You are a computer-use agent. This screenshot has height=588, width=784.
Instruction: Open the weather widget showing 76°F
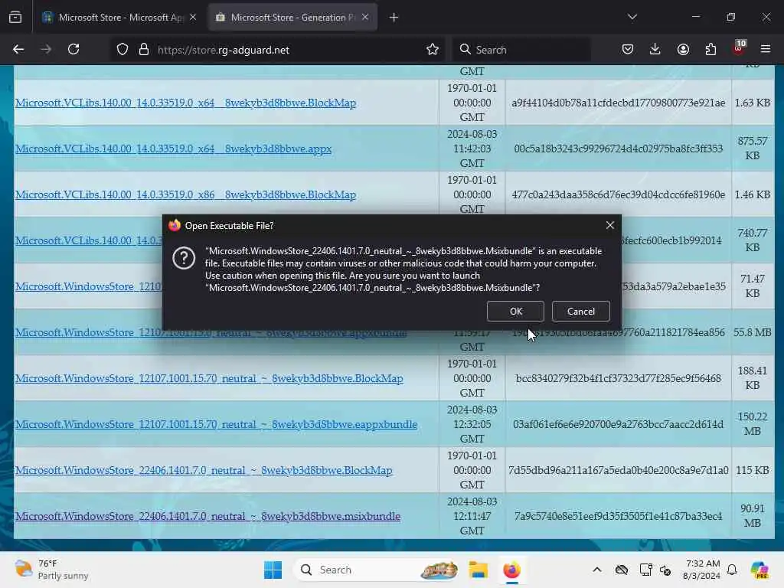[x=51, y=570]
